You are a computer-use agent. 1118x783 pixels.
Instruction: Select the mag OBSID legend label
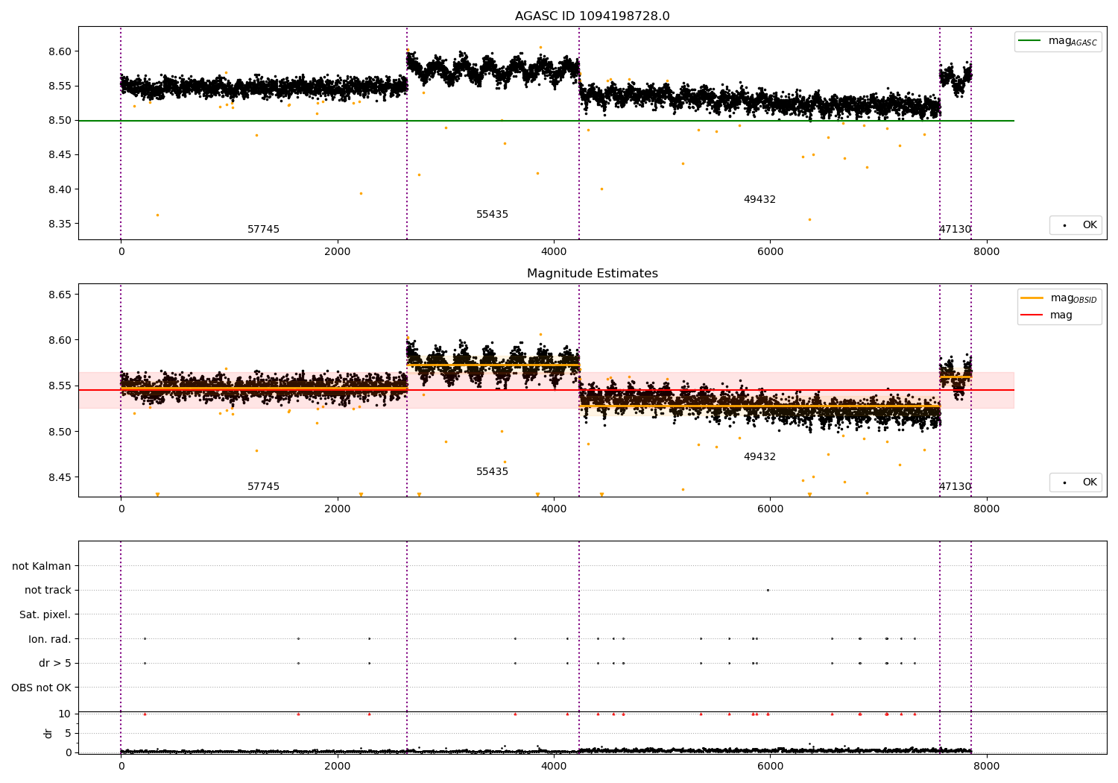1074,298
